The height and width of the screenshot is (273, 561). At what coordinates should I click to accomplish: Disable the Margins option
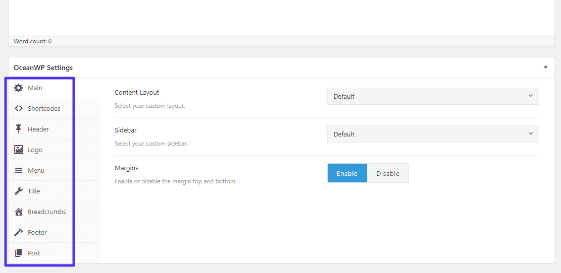[x=388, y=173]
